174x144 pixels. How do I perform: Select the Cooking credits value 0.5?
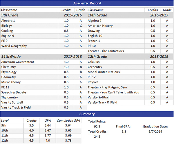66,31
